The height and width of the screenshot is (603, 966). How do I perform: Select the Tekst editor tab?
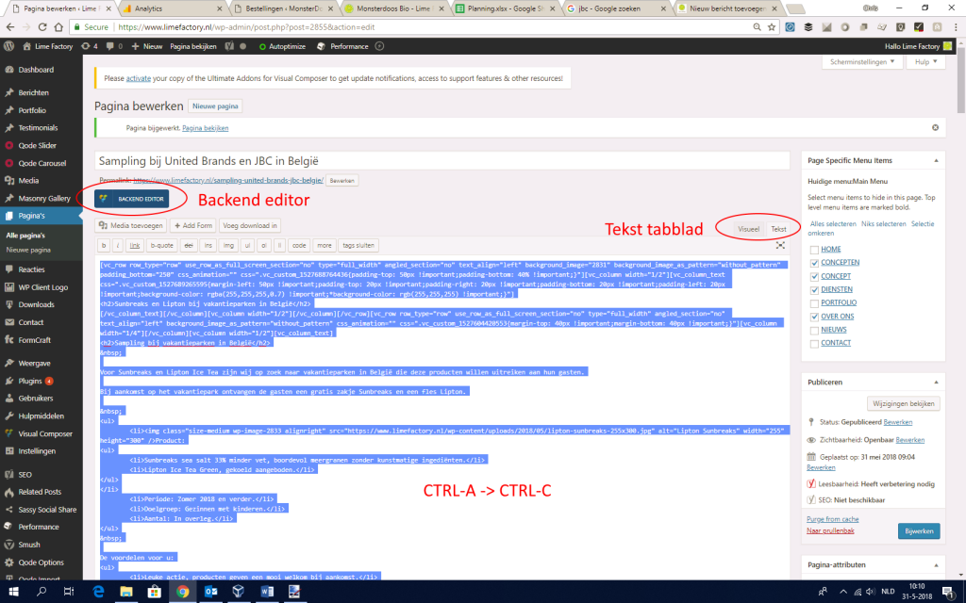pos(778,229)
